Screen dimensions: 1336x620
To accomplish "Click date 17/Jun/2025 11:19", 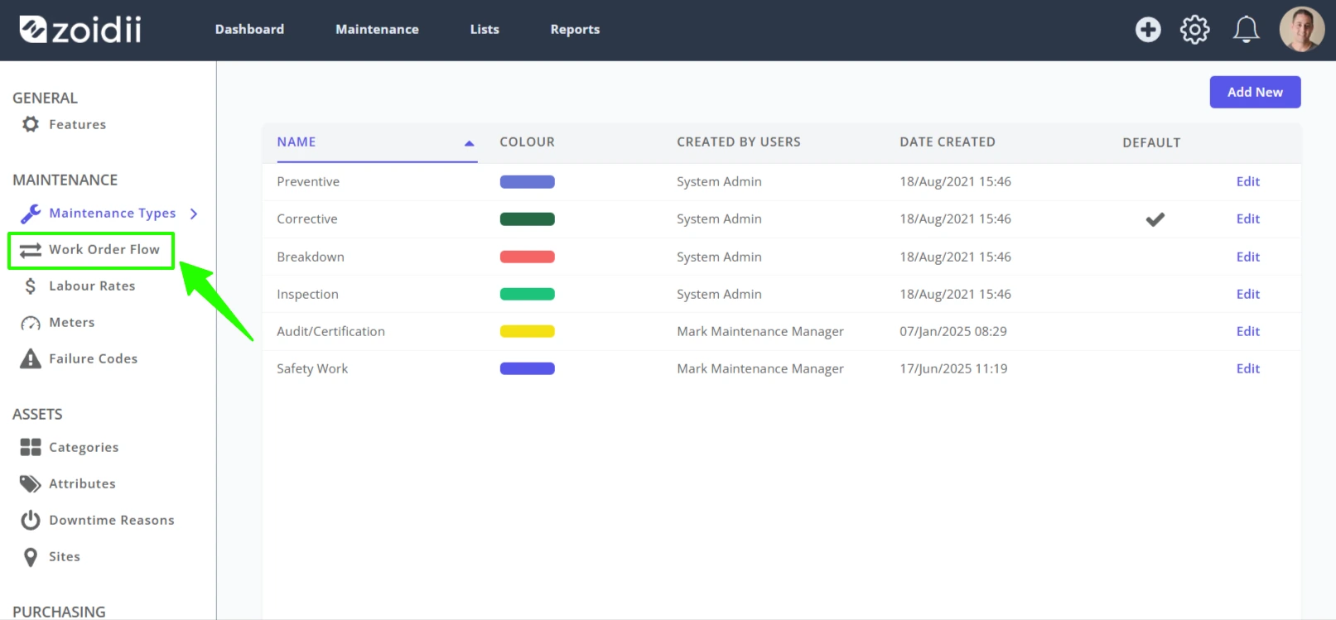I will [x=953, y=368].
